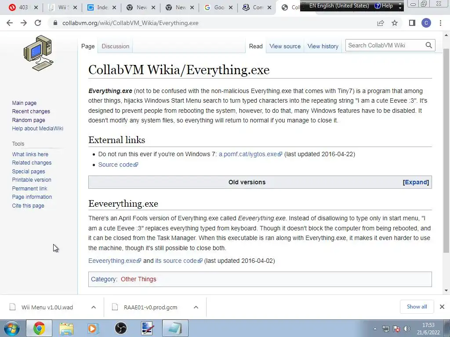Image resolution: width=450 pixels, height=337 pixels.
Task: Open Chrome from the taskbar
Action: click(39, 328)
